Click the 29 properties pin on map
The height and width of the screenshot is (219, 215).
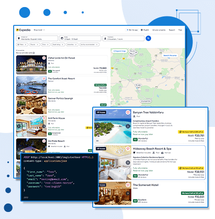[146, 101]
